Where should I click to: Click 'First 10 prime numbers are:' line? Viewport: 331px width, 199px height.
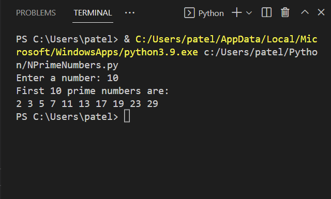coord(93,91)
